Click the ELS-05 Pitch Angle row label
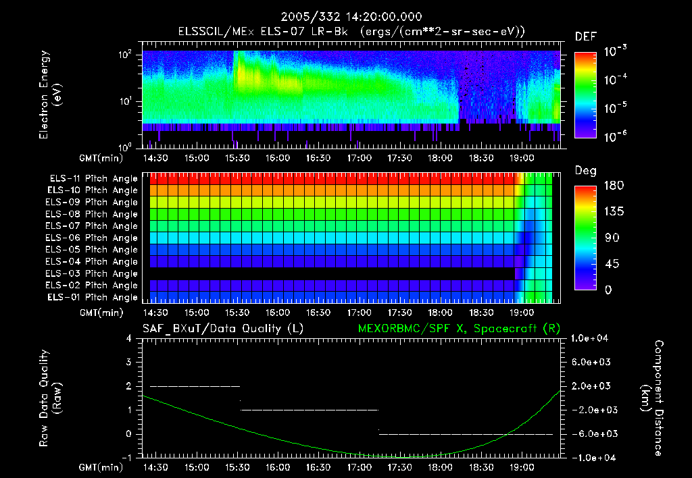This screenshot has width=692, height=478. (91, 250)
